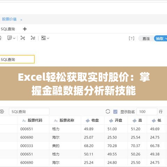Click the data preview settings icon
The width and height of the screenshot is (167, 167).
coord(9,38)
